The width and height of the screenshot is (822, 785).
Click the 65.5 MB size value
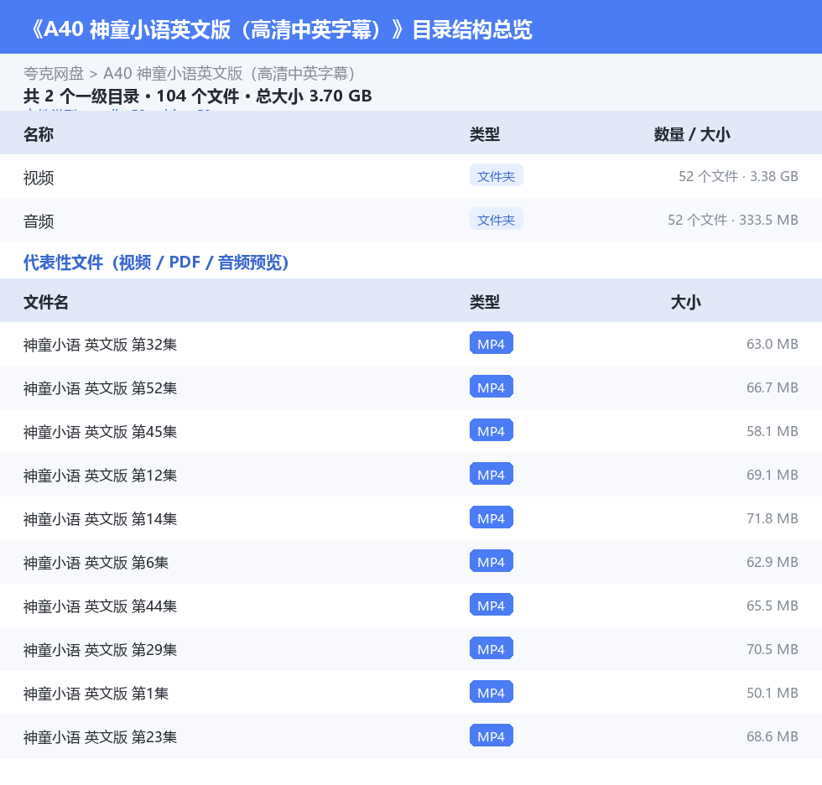(773, 606)
